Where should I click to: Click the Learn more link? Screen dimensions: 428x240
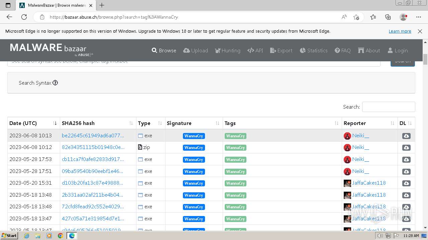tap(400, 31)
